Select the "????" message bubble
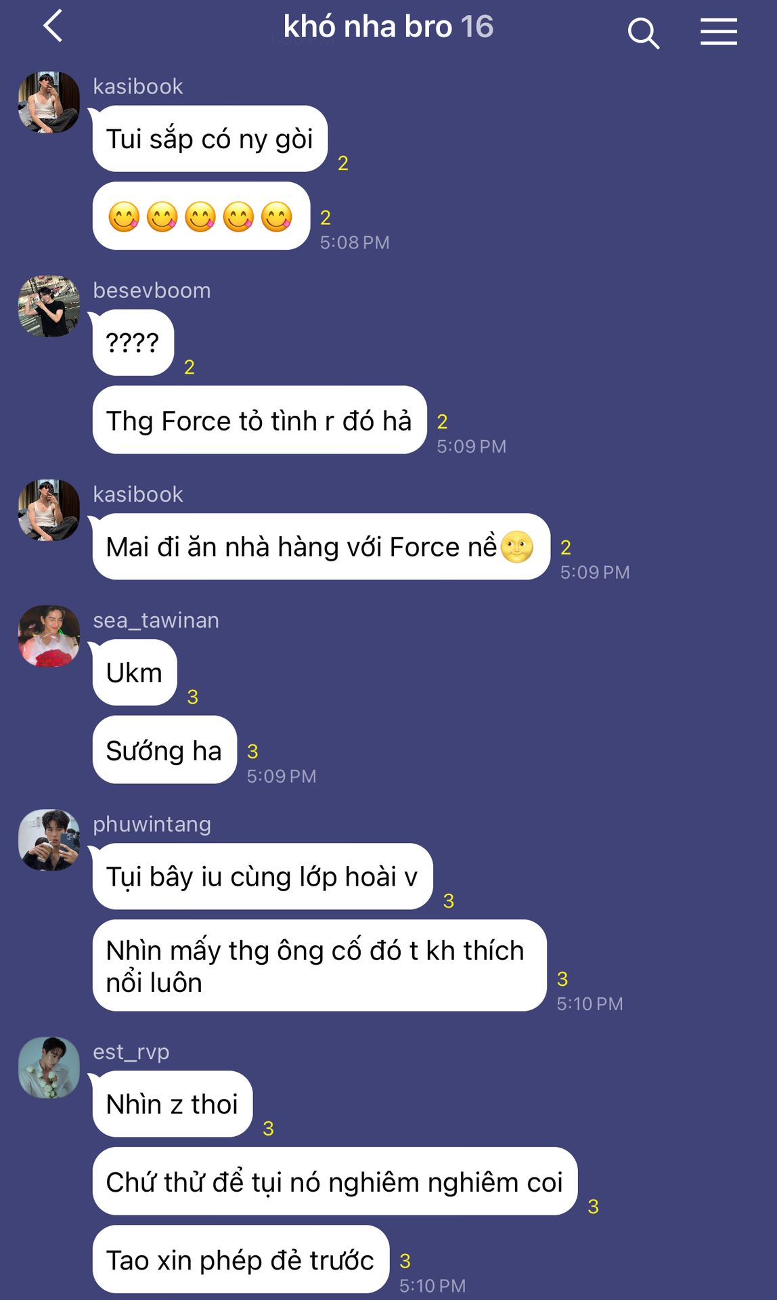Screen dimensions: 777x1300 133,343
